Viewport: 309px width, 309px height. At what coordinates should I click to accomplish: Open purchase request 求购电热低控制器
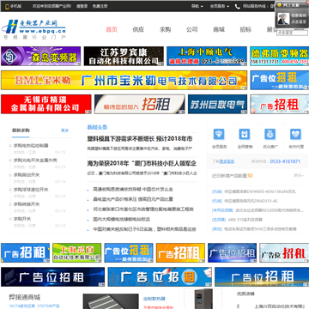click(31, 145)
